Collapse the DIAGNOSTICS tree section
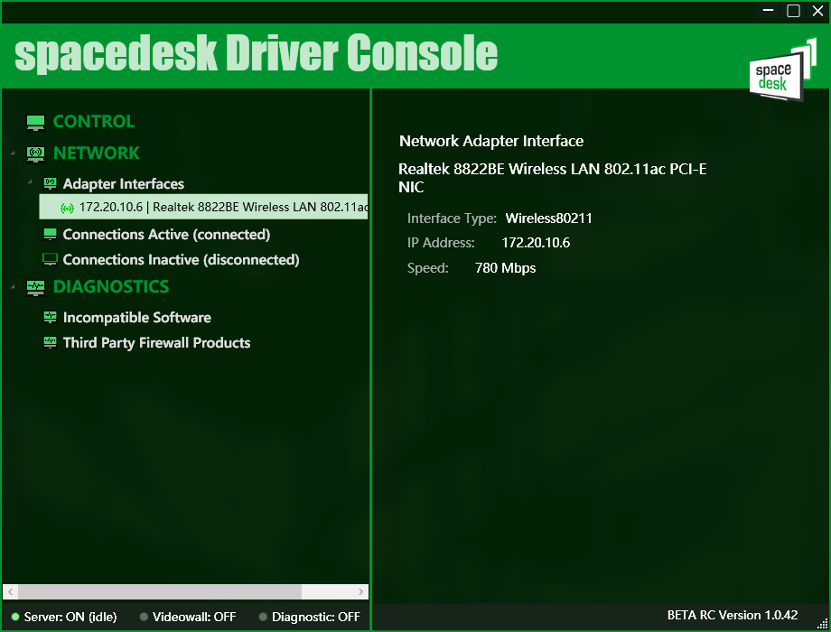The image size is (831, 632). pos(13,287)
